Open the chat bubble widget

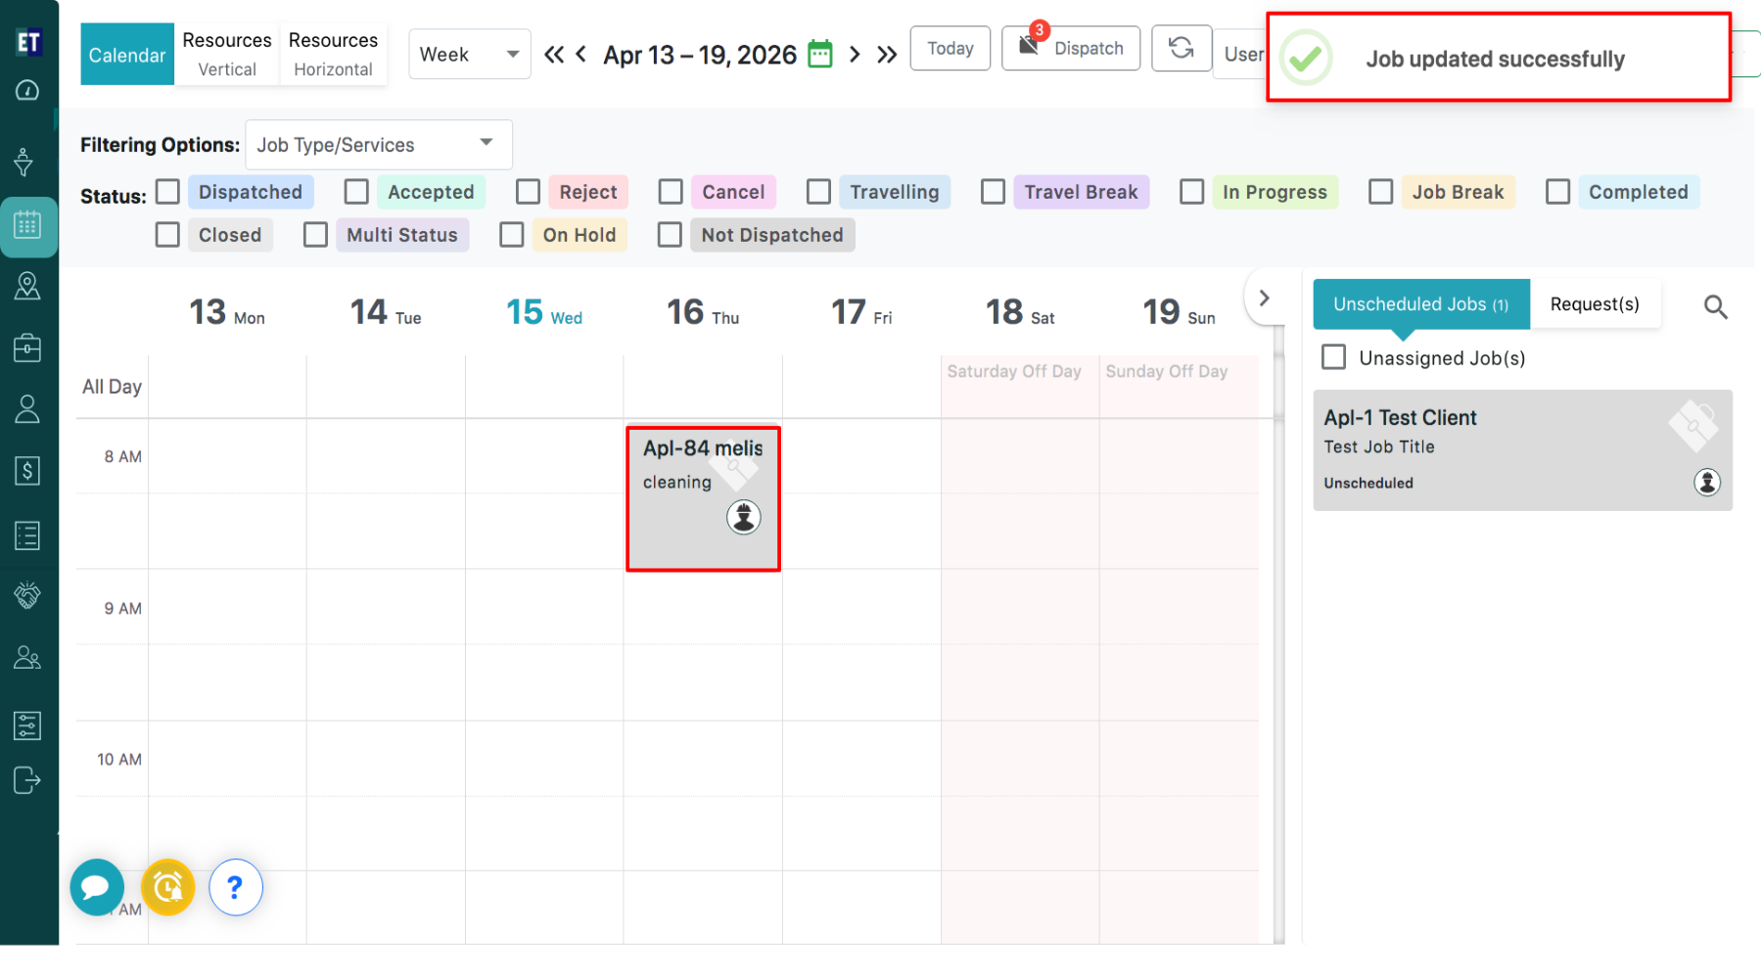coord(96,887)
